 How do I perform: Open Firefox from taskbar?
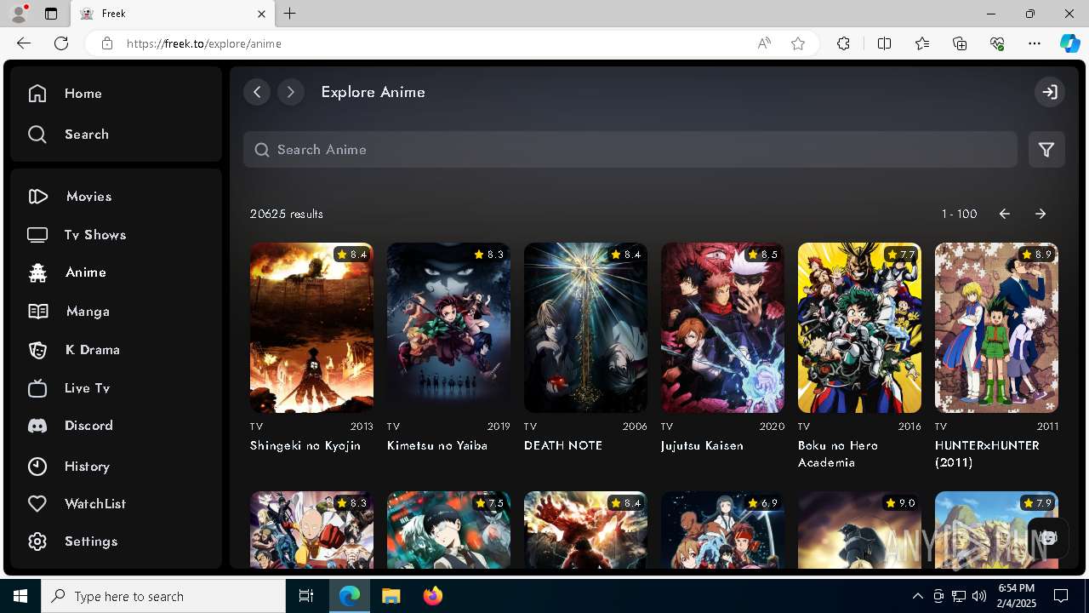[x=433, y=596]
